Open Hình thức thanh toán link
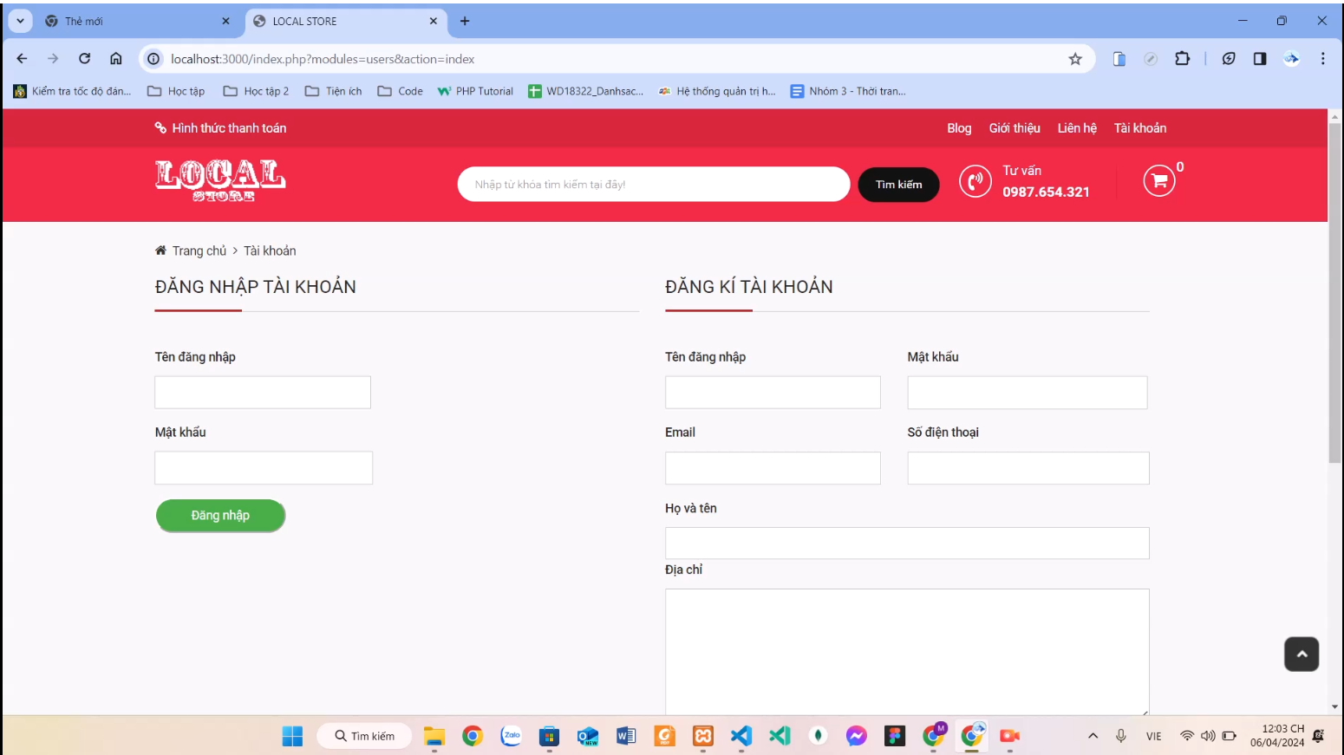The height and width of the screenshot is (755, 1344). click(x=220, y=128)
